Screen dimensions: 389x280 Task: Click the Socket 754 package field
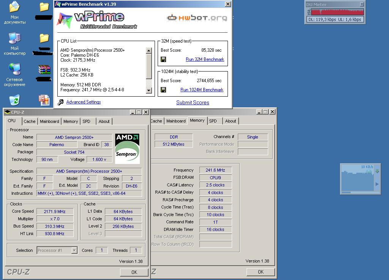(74, 152)
